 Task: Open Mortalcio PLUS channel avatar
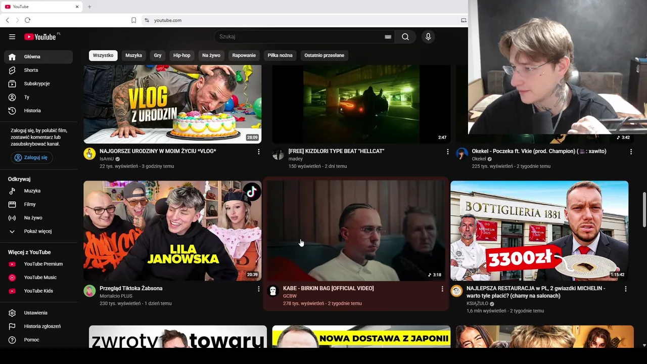click(x=89, y=291)
